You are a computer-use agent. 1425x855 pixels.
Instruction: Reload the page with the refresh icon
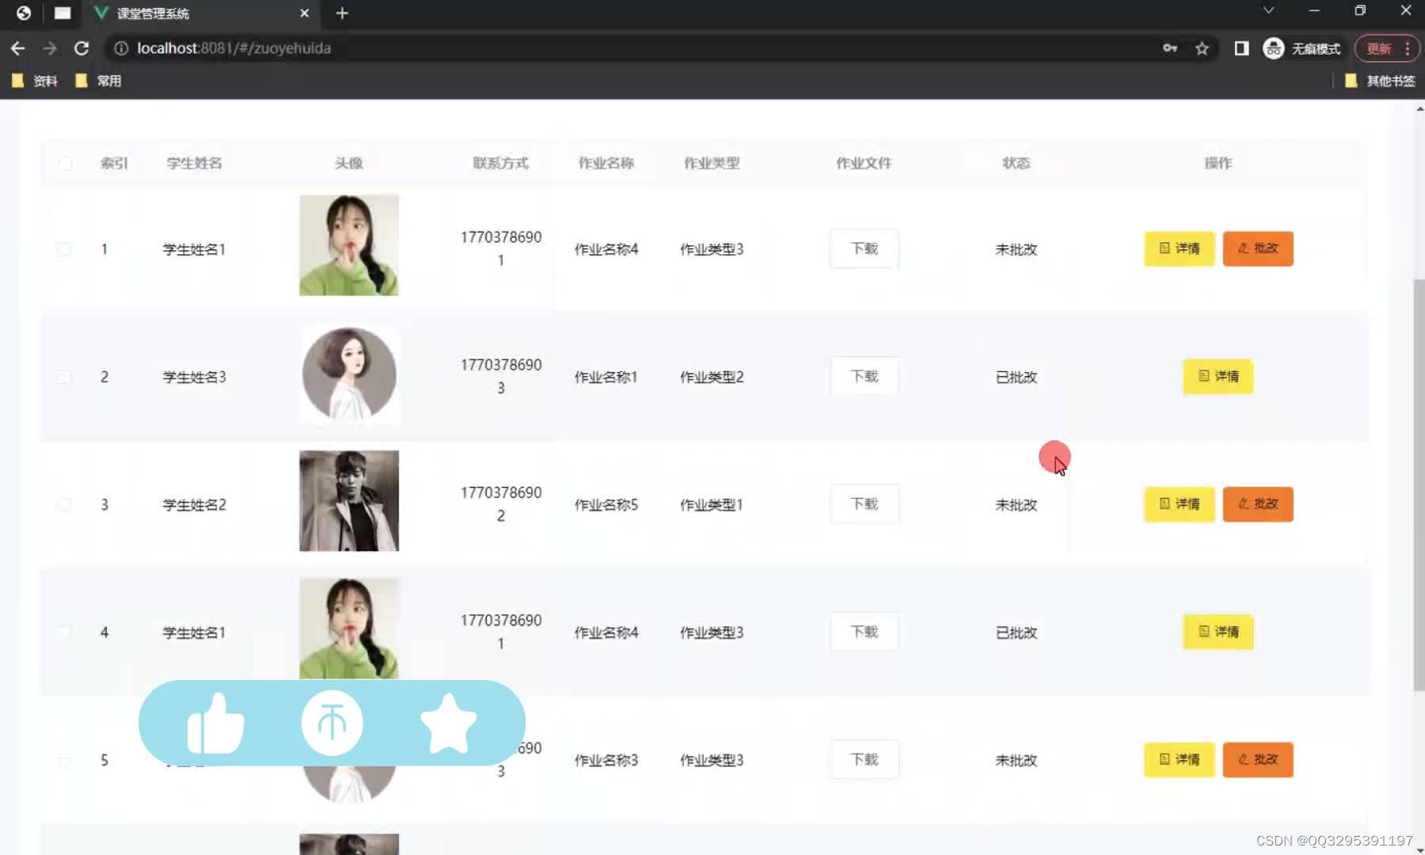(82, 48)
